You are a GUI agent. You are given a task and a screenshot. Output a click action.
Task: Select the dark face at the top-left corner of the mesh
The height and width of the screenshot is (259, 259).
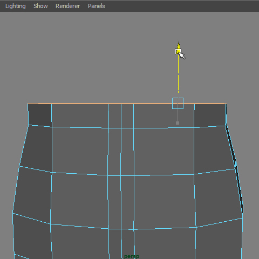[40, 115]
